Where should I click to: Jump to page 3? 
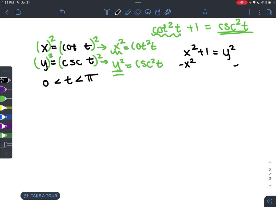pyautogui.click(x=270, y=178)
